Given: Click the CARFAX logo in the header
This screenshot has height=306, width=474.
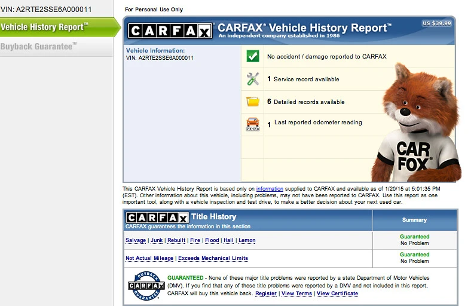Looking at the screenshot, I should (170, 30).
